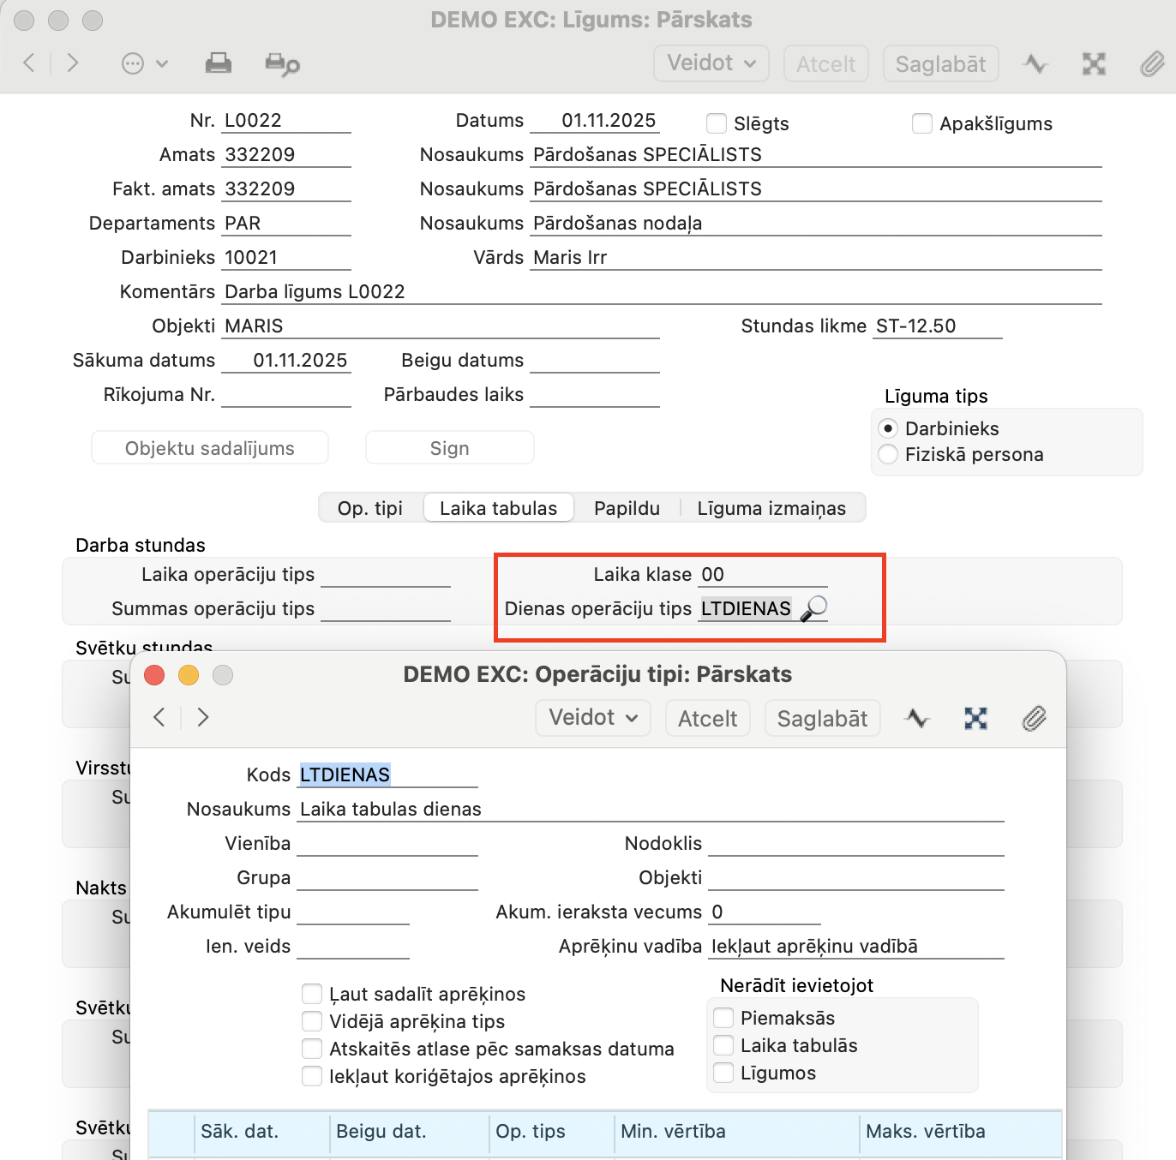This screenshot has height=1160, width=1176.
Task: Select the Fiziskā persona radio button
Action: tap(888, 454)
